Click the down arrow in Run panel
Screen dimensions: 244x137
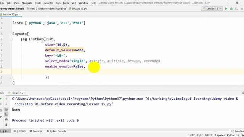click(x=6, y=104)
